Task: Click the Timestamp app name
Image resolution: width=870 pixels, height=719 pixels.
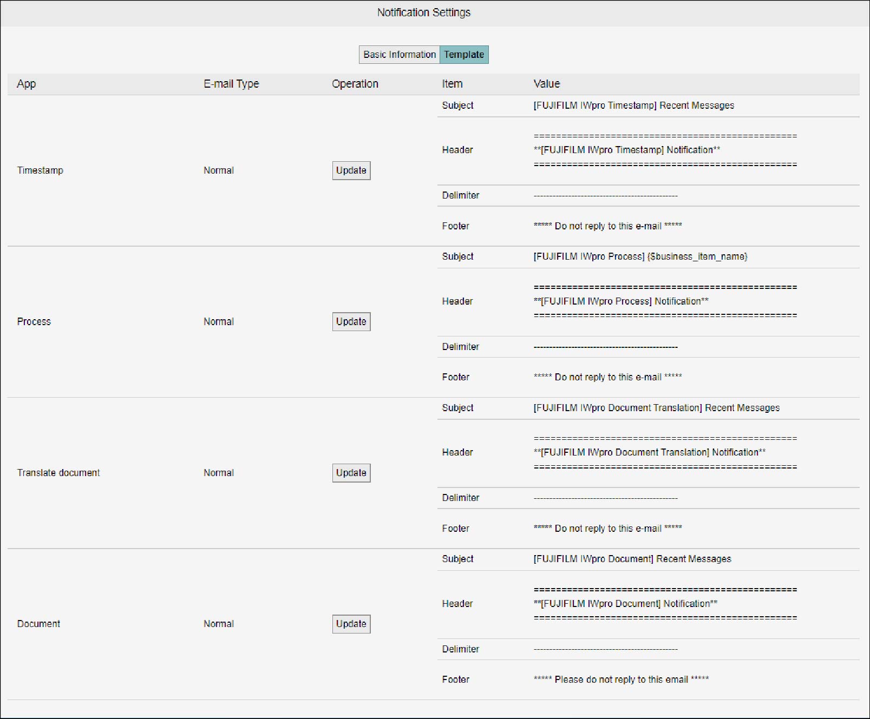Action: click(x=40, y=170)
